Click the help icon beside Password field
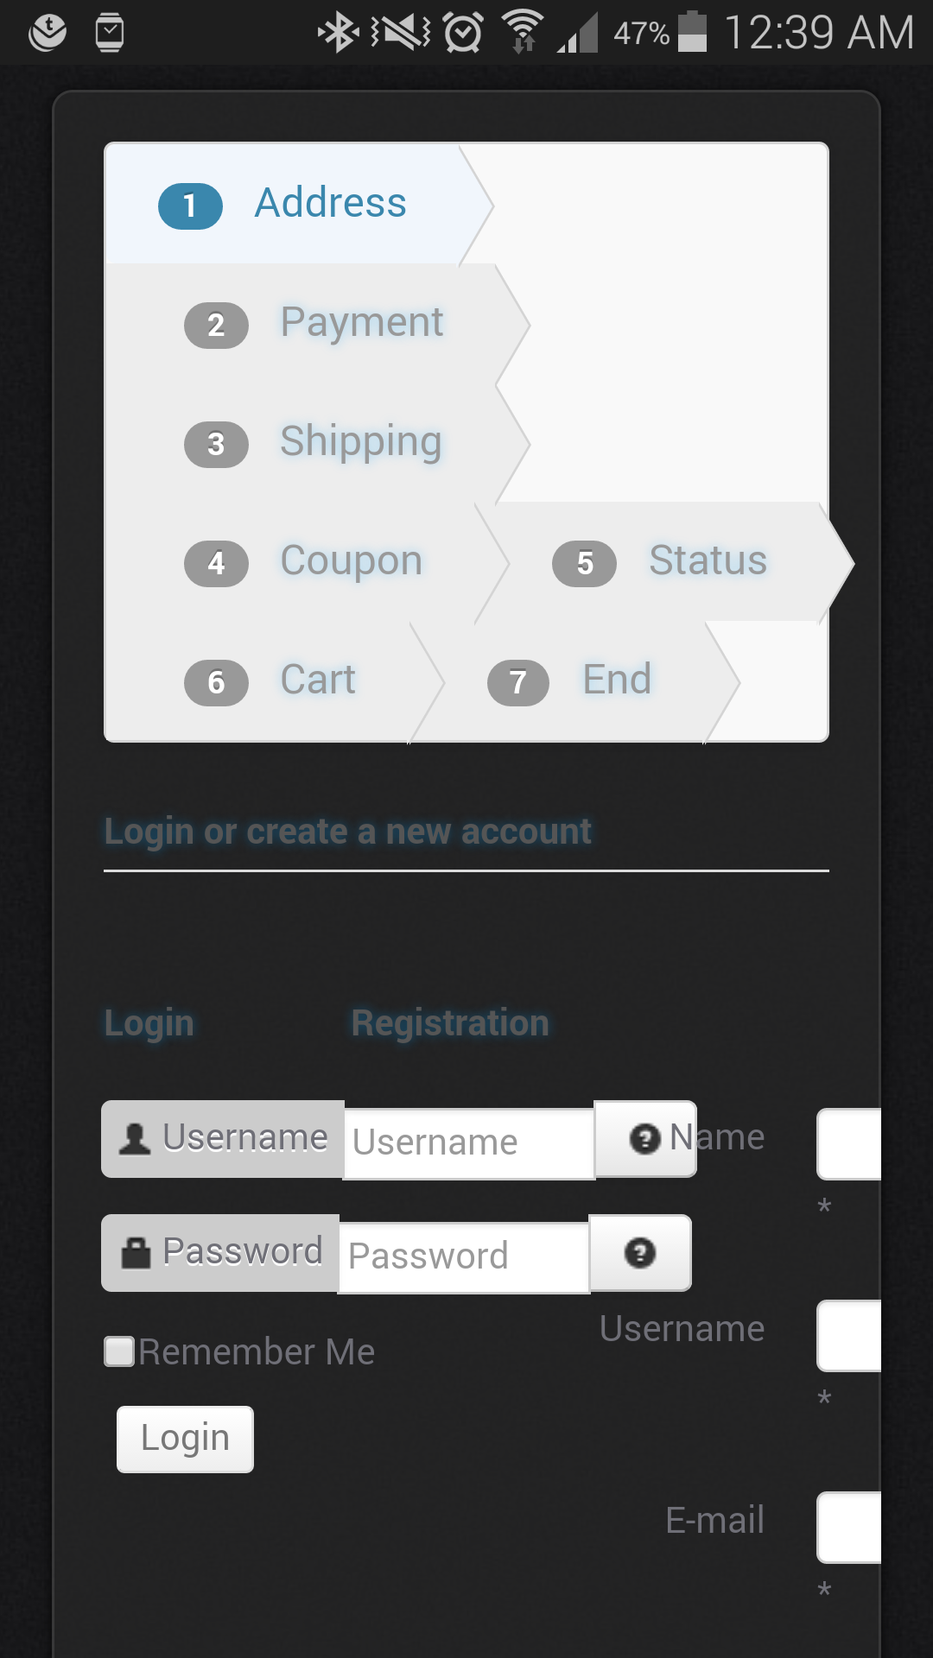 click(x=639, y=1253)
